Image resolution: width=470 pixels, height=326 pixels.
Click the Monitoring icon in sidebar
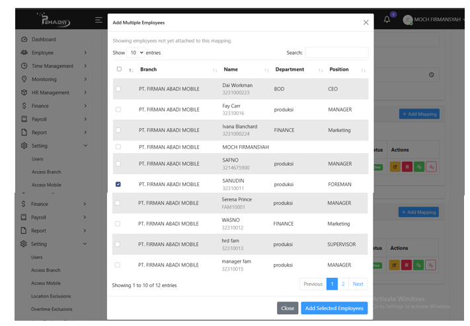pos(24,79)
